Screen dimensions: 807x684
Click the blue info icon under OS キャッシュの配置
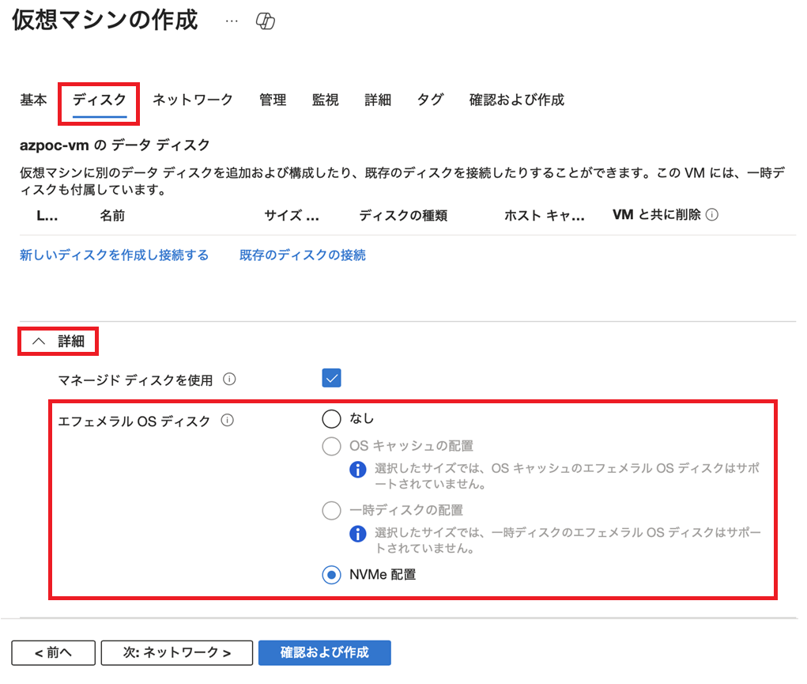point(358,469)
